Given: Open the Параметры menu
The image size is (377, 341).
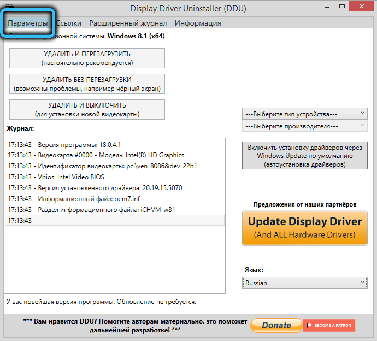Looking at the screenshot, I should tap(28, 23).
